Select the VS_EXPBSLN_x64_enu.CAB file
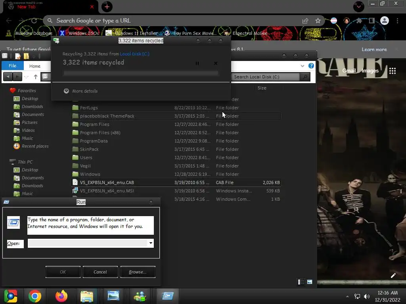Image resolution: width=406 pixels, height=304 pixels. point(176,182)
